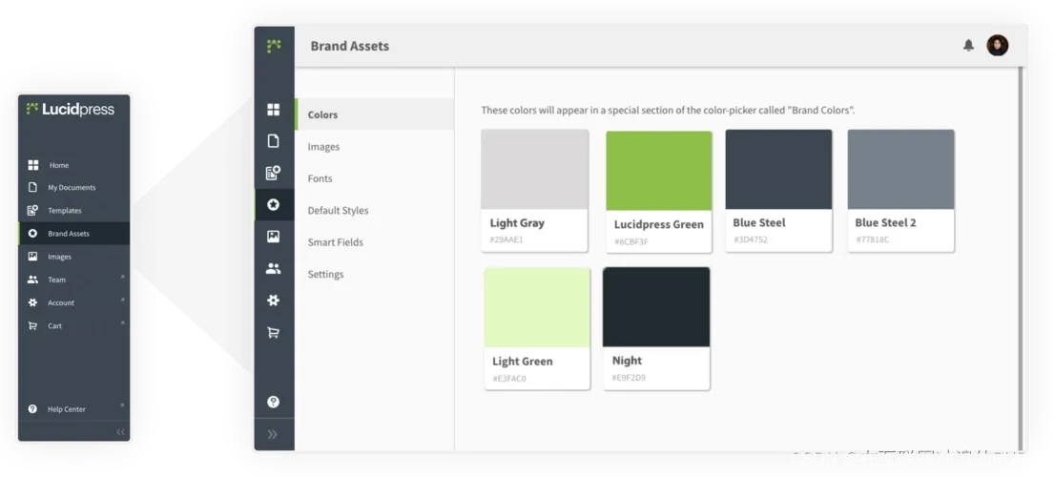
Task: Open documents page icon in collapsed rail
Action: pos(274,140)
